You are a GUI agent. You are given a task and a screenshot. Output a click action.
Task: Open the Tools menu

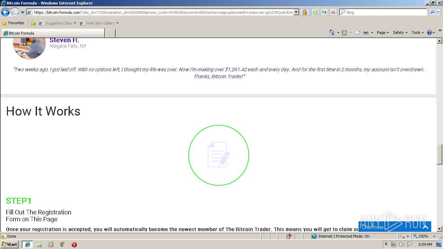(417, 33)
